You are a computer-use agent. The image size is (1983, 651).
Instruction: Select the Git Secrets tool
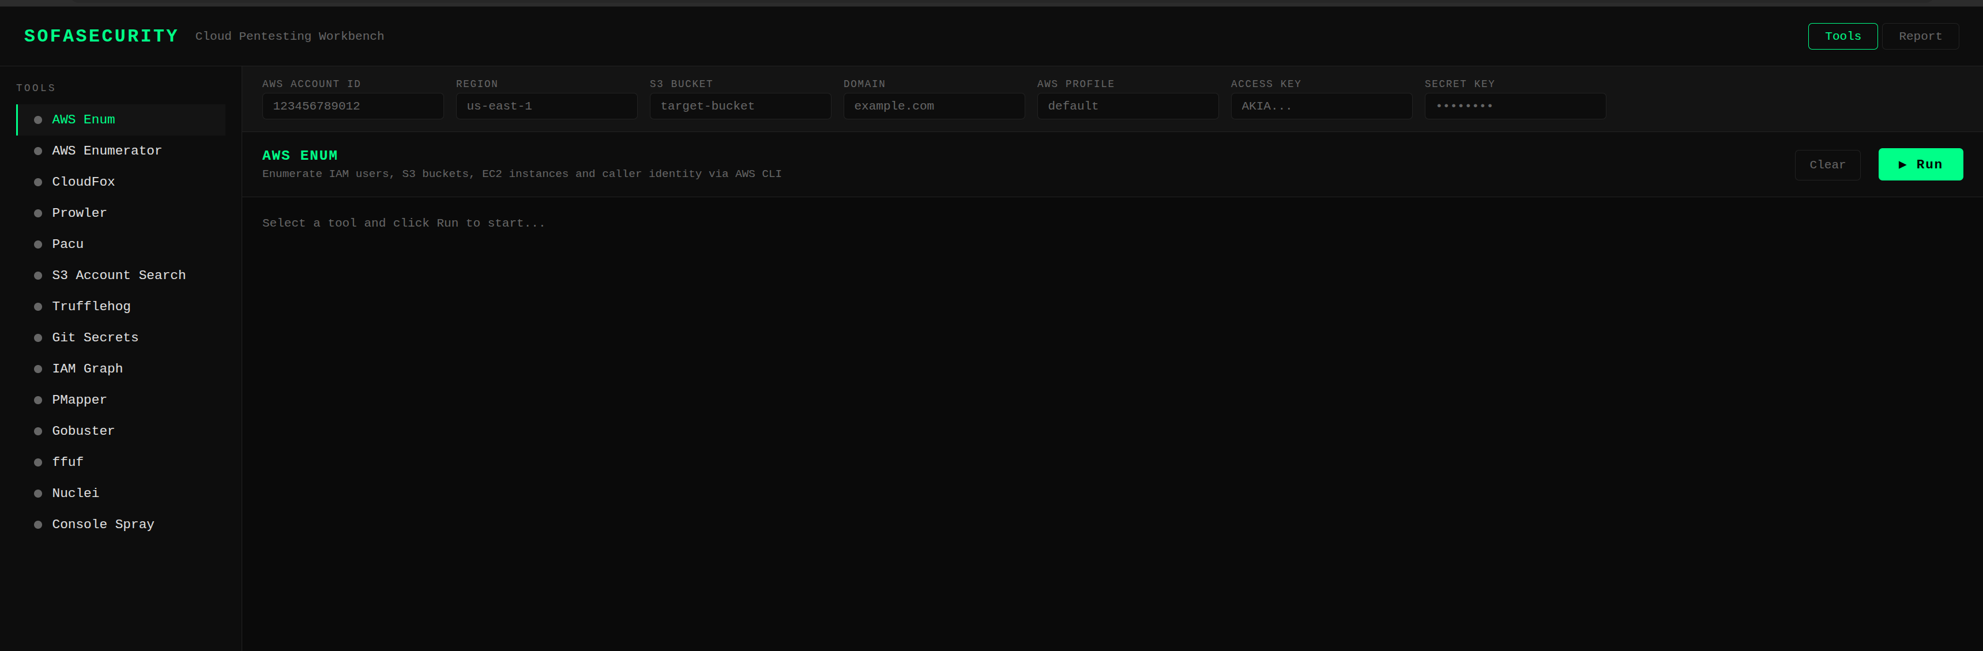(x=95, y=337)
